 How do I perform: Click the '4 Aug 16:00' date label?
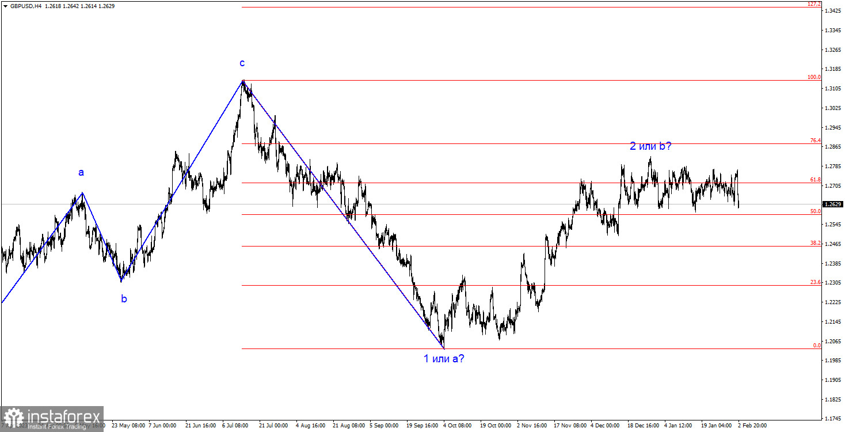pyautogui.click(x=312, y=426)
